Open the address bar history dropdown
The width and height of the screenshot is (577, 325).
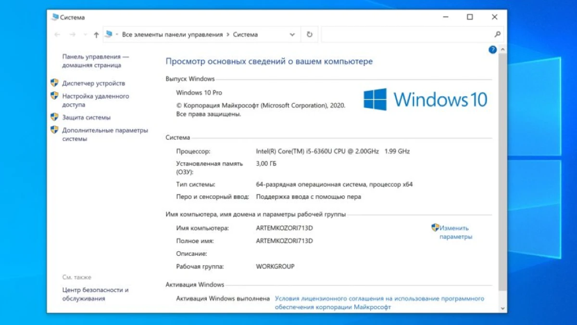pos(292,35)
